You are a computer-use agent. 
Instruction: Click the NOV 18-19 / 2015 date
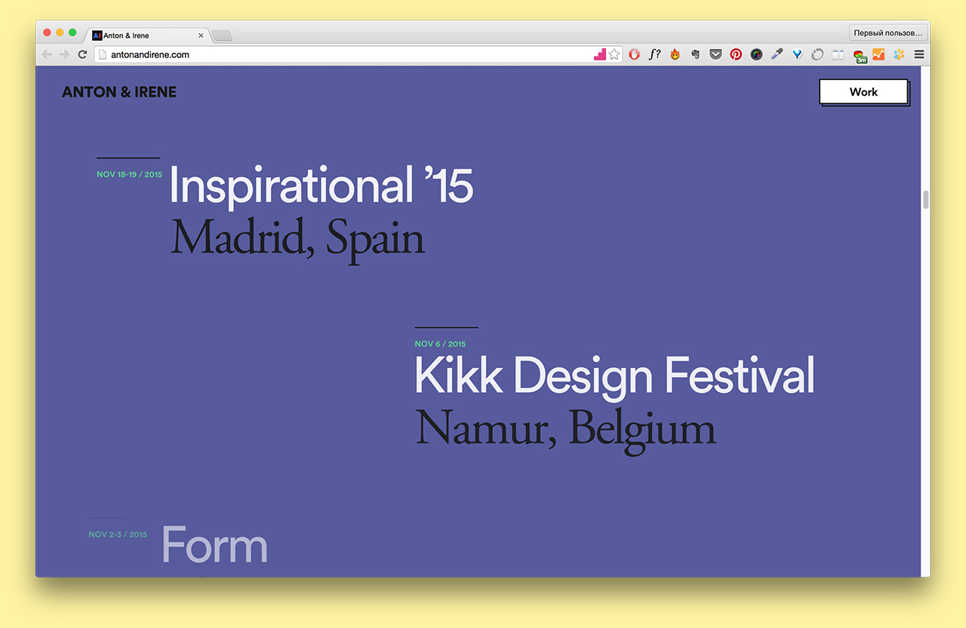coord(129,174)
